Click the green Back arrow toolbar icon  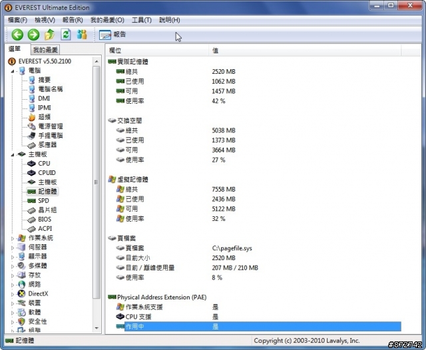pyautogui.click(x=17, y=35)
